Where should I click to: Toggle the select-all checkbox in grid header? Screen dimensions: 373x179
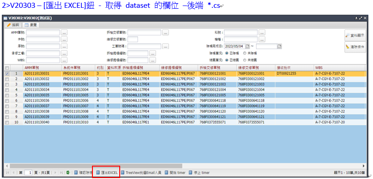coord(7,68)
